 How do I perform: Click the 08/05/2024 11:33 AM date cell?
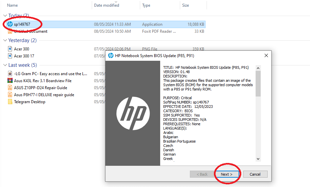coord(112,24)
